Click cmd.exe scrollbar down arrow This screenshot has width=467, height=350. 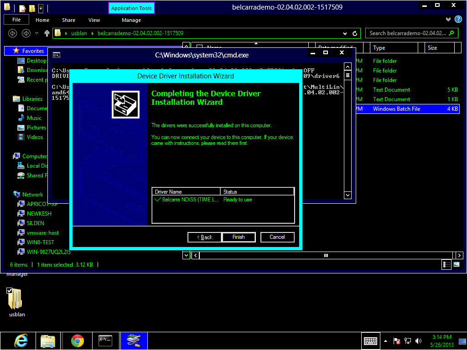coord(348,195)
